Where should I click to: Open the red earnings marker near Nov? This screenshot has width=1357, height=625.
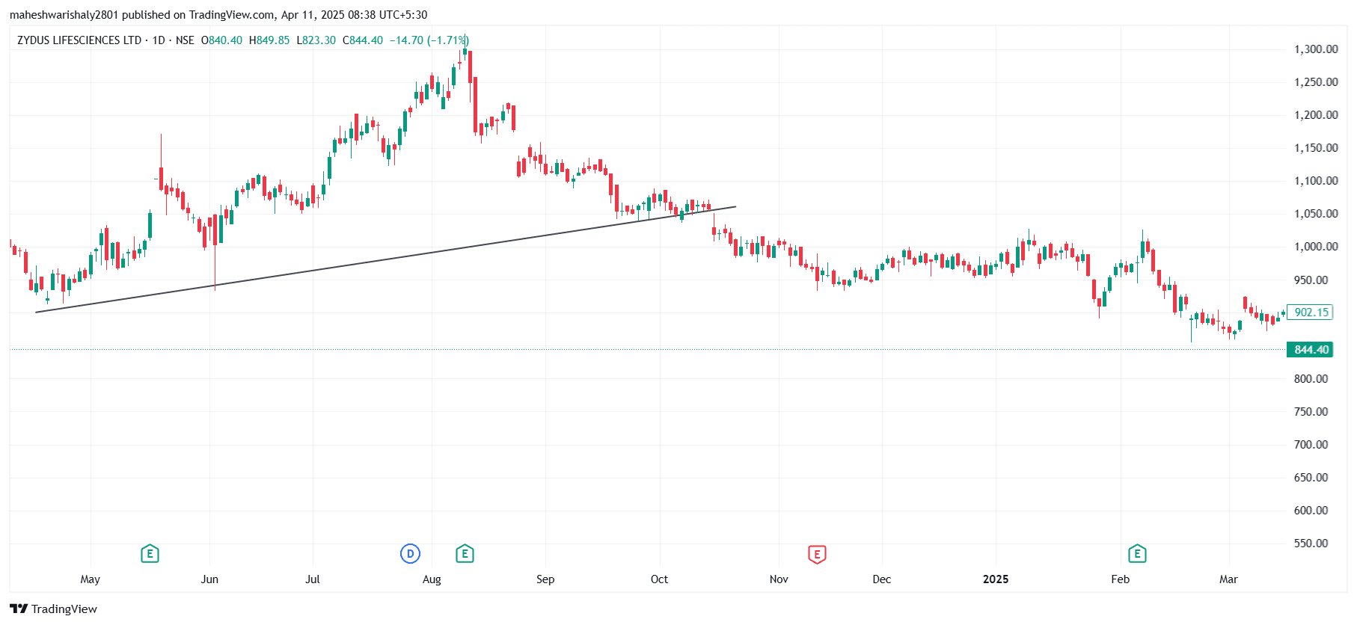point(817,554)
